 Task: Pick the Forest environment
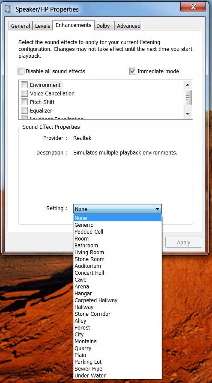coord(118,327)
